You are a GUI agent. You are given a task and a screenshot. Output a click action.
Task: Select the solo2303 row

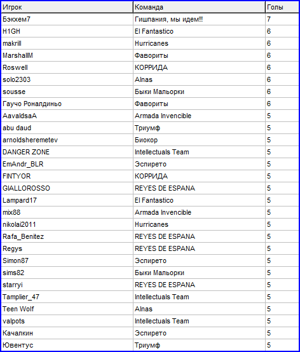tap(150, 79)
